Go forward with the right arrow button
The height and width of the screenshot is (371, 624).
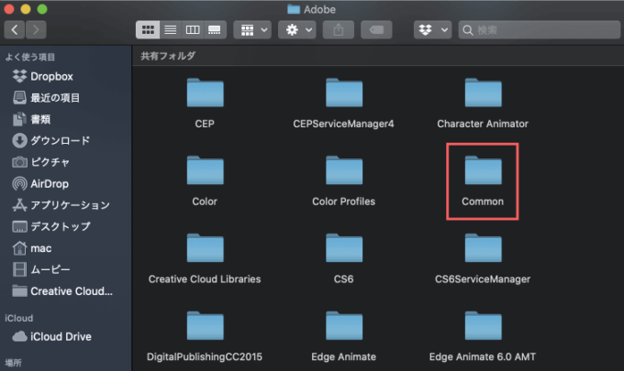(x=36, y=30)
